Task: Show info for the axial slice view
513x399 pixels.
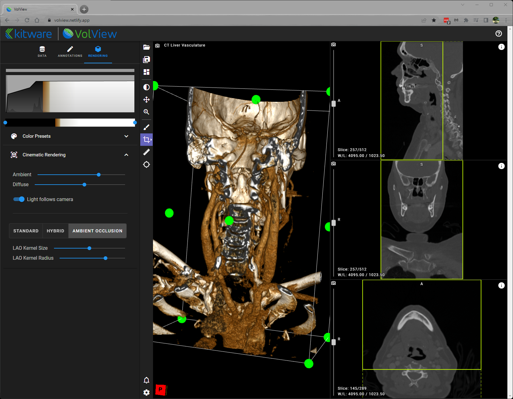Action: [502, 285]
